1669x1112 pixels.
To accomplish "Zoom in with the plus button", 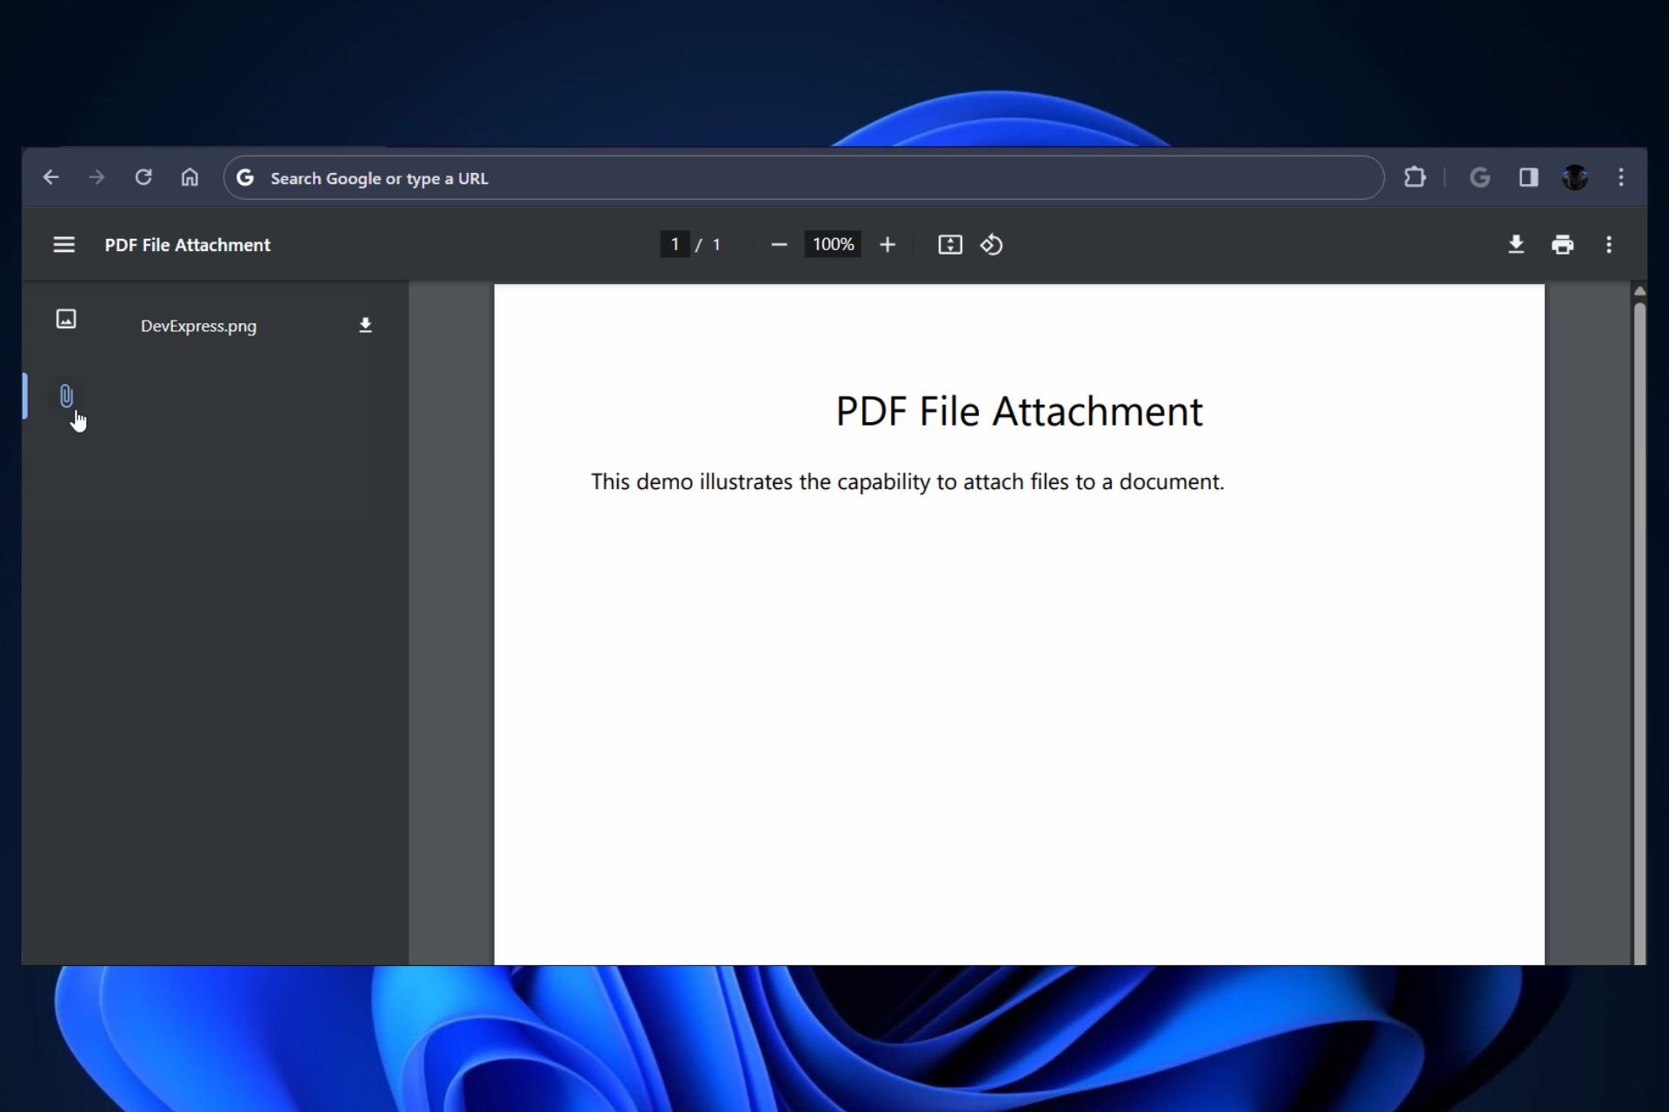I will pos(887,245).
